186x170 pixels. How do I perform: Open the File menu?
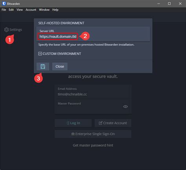click(4, 10)
